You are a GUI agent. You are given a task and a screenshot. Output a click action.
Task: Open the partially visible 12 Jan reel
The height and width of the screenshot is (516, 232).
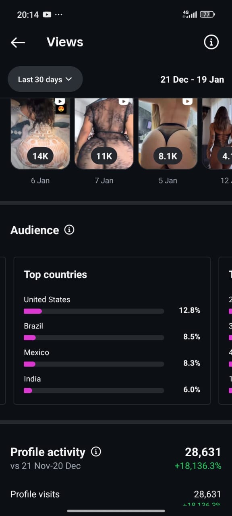click(217, 133)
